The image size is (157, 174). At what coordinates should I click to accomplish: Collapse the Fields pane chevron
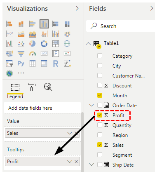point(152,8)
